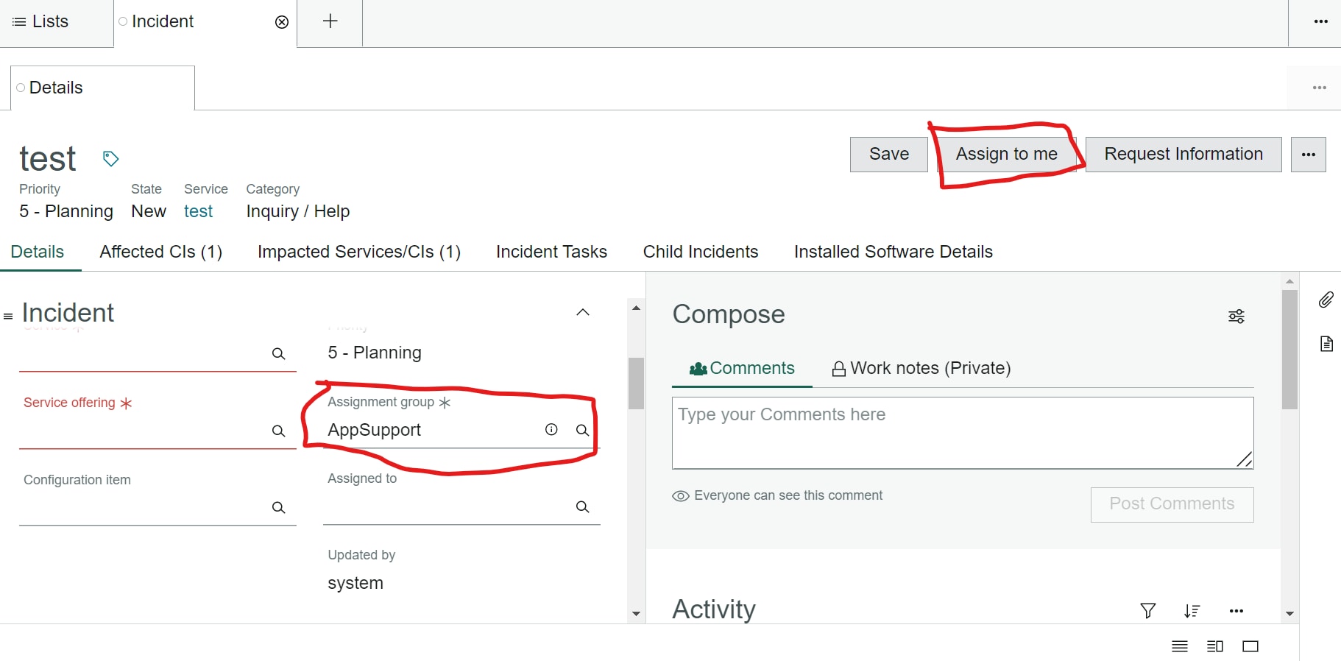Click the tag icon next to test title
This screenshot has width=1341, height=661.
(110, 158)
